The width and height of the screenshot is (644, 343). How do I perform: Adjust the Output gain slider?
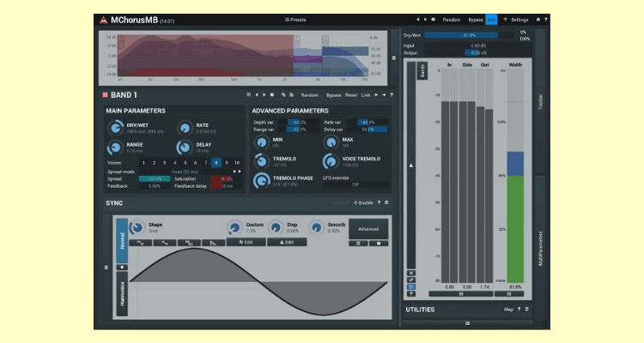tap(478, 53)
